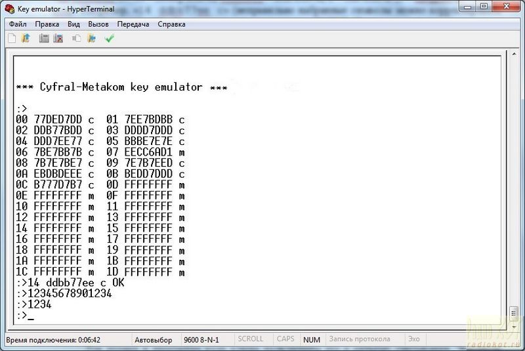Open the Вызов menu
This screenshot has width=525, height=351.
(98, 24)
